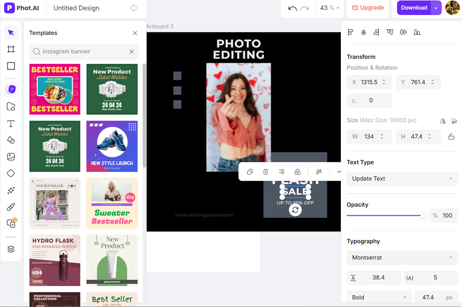
Task: Select the Sweater Bestseller template
Action: [112, 203]
